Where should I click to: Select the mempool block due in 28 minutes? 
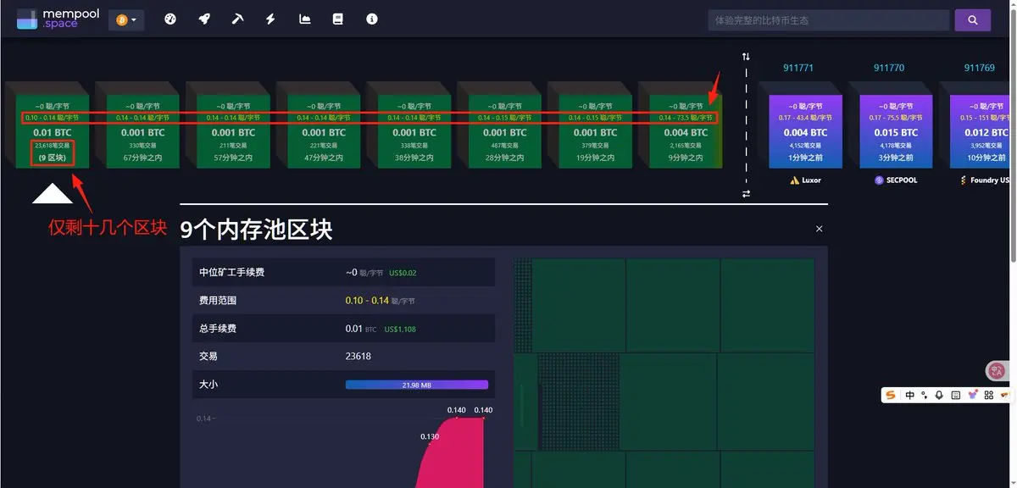pos(504,131)
